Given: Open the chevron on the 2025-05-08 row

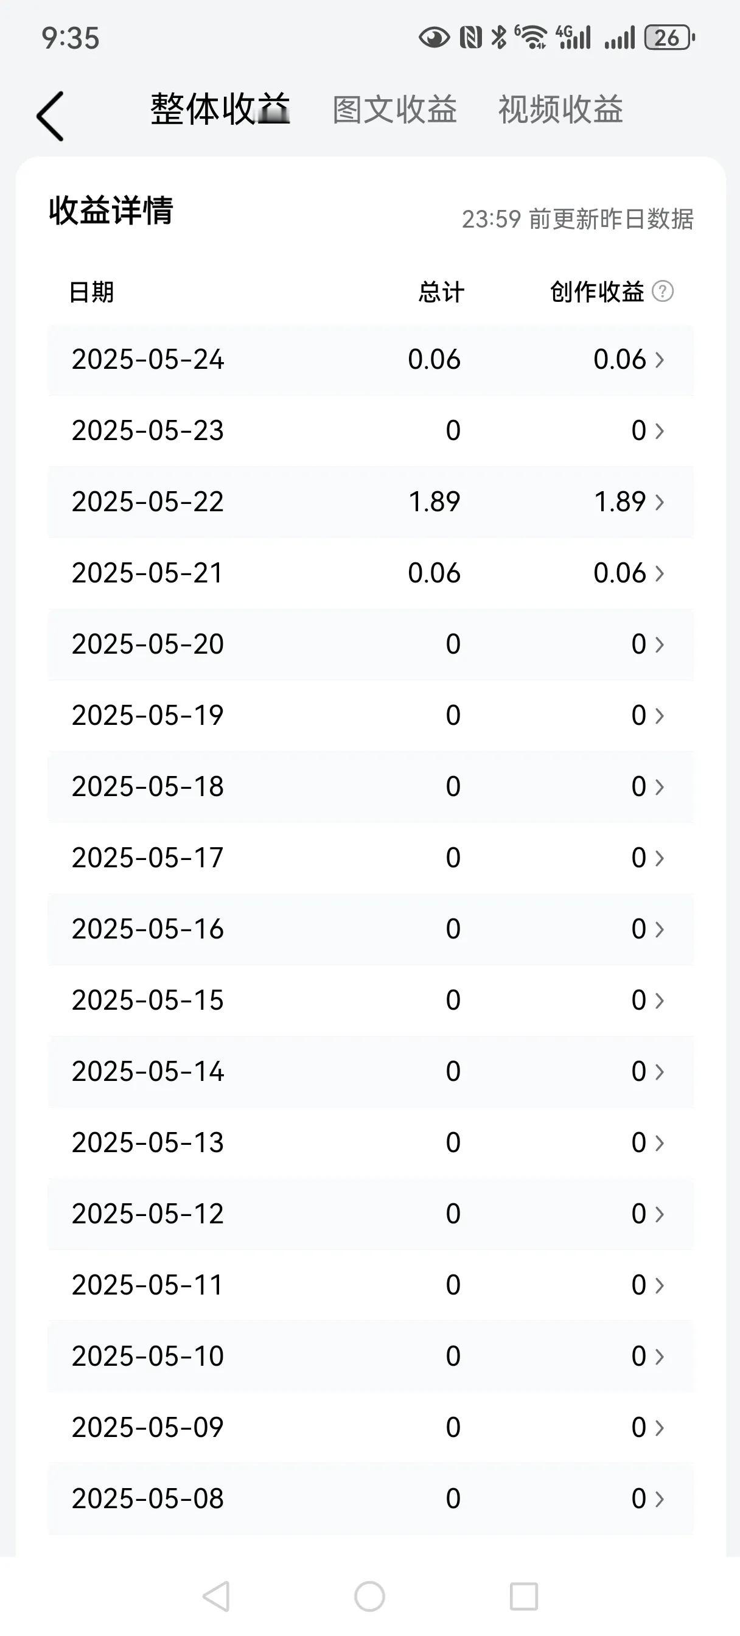Looking at the screenshot, I should point(660,1500).
